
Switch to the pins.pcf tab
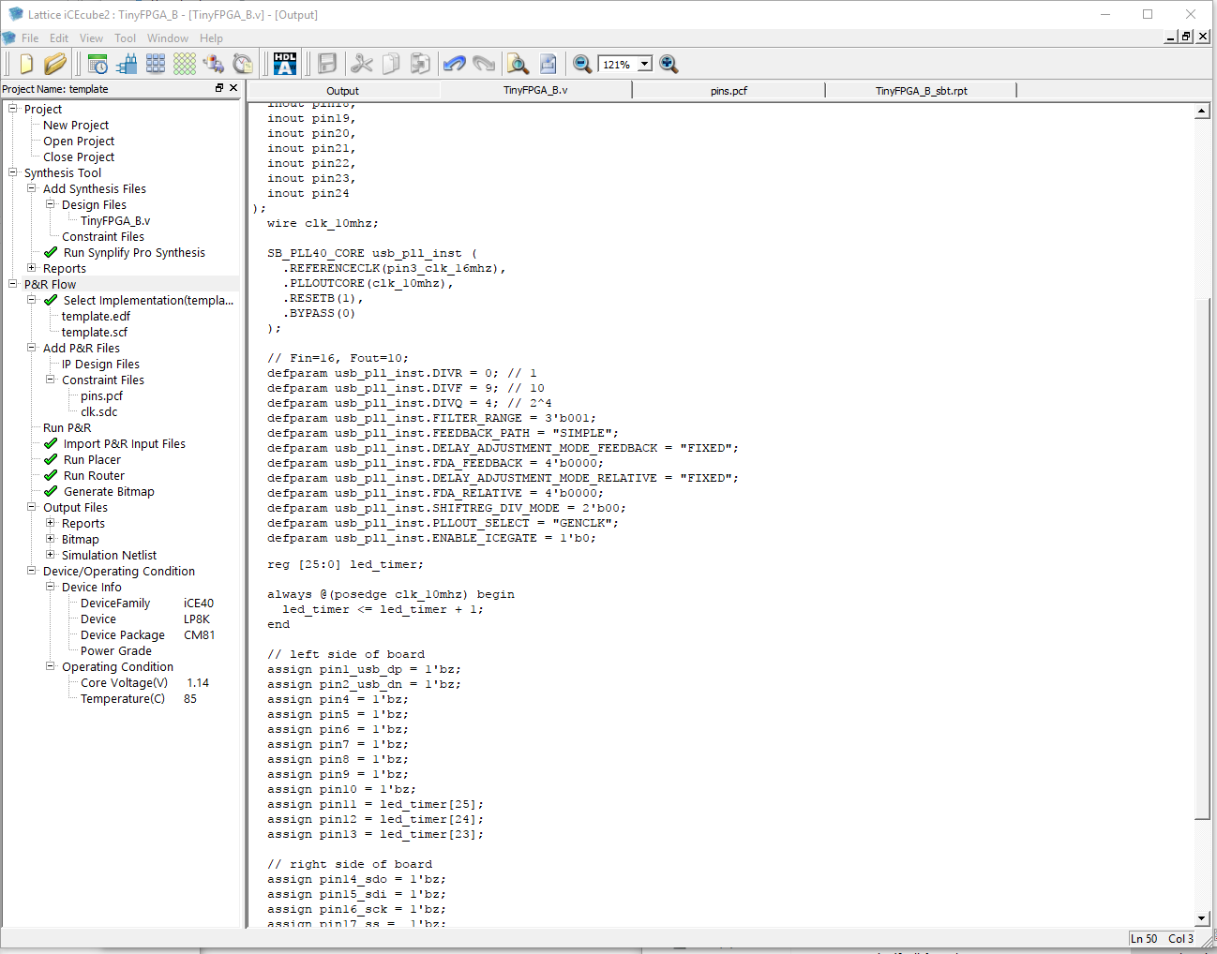(x=729, y=91)
